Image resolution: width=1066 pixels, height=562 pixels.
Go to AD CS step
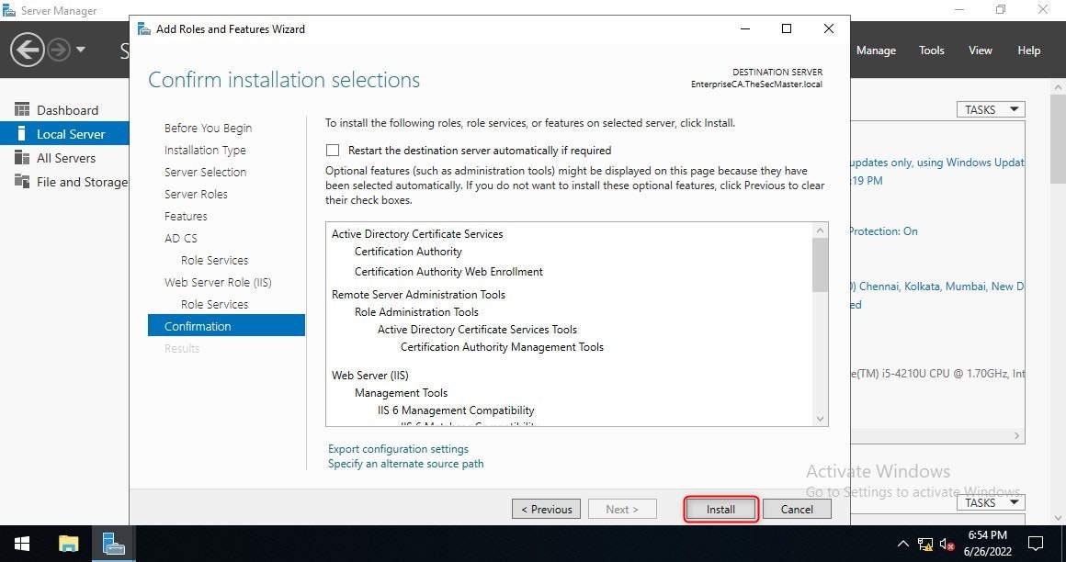(x=181, y=238)
